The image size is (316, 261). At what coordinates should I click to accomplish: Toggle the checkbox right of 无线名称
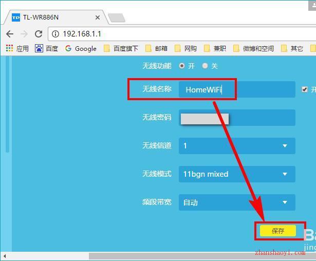click(x=305, y=89)
